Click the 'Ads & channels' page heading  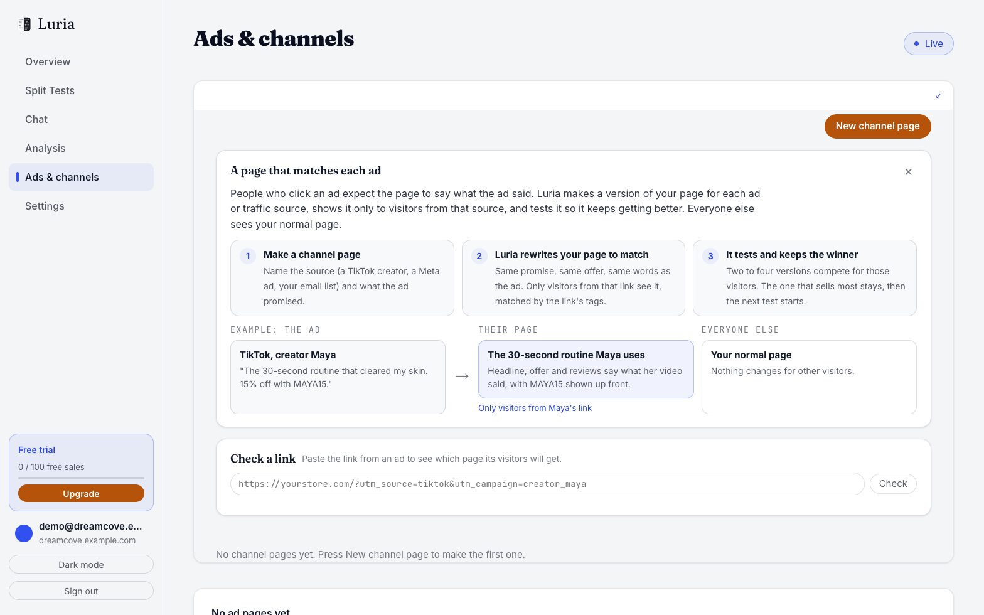274,39
